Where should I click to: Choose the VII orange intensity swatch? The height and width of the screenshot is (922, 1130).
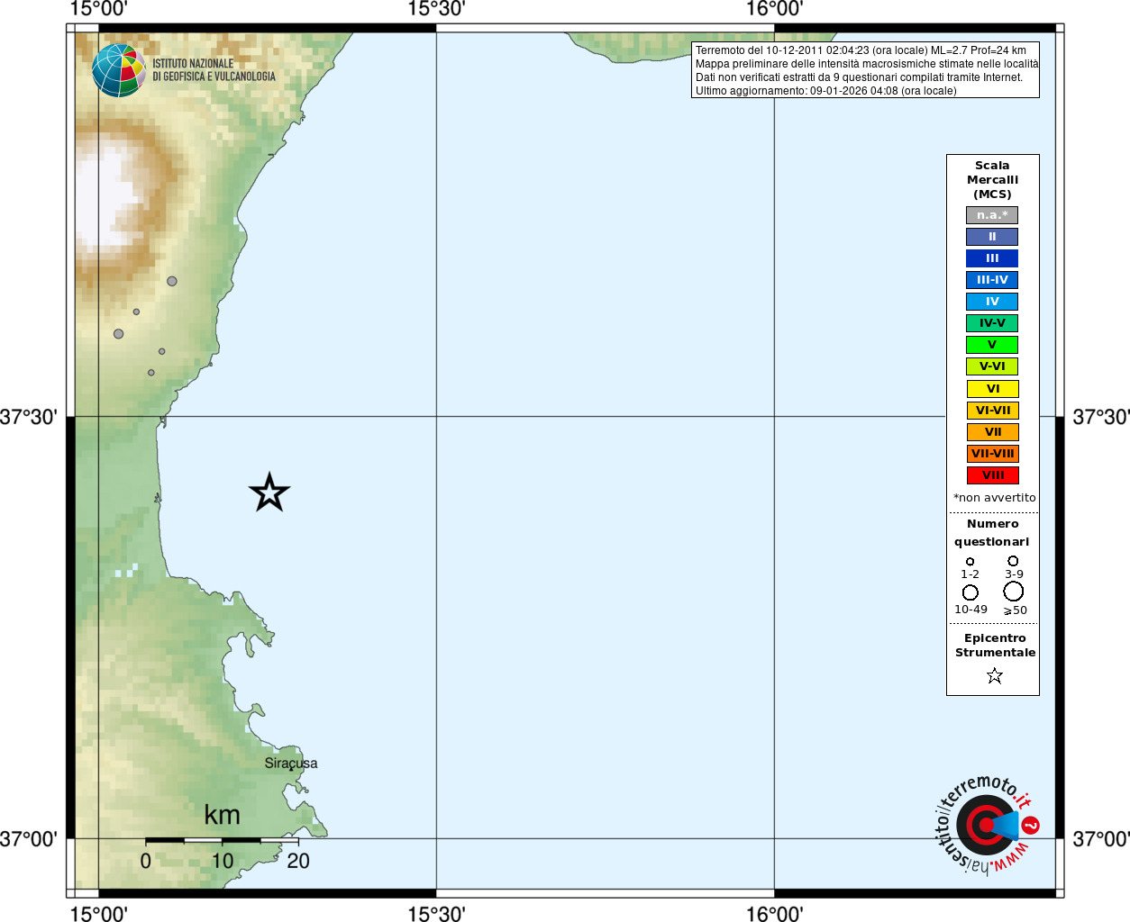coord(992,432)
